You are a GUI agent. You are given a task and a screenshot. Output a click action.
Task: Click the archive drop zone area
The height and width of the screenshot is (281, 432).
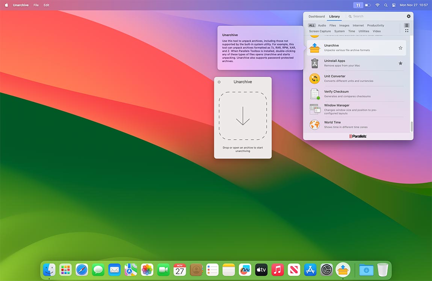click(x=243, y=116)
